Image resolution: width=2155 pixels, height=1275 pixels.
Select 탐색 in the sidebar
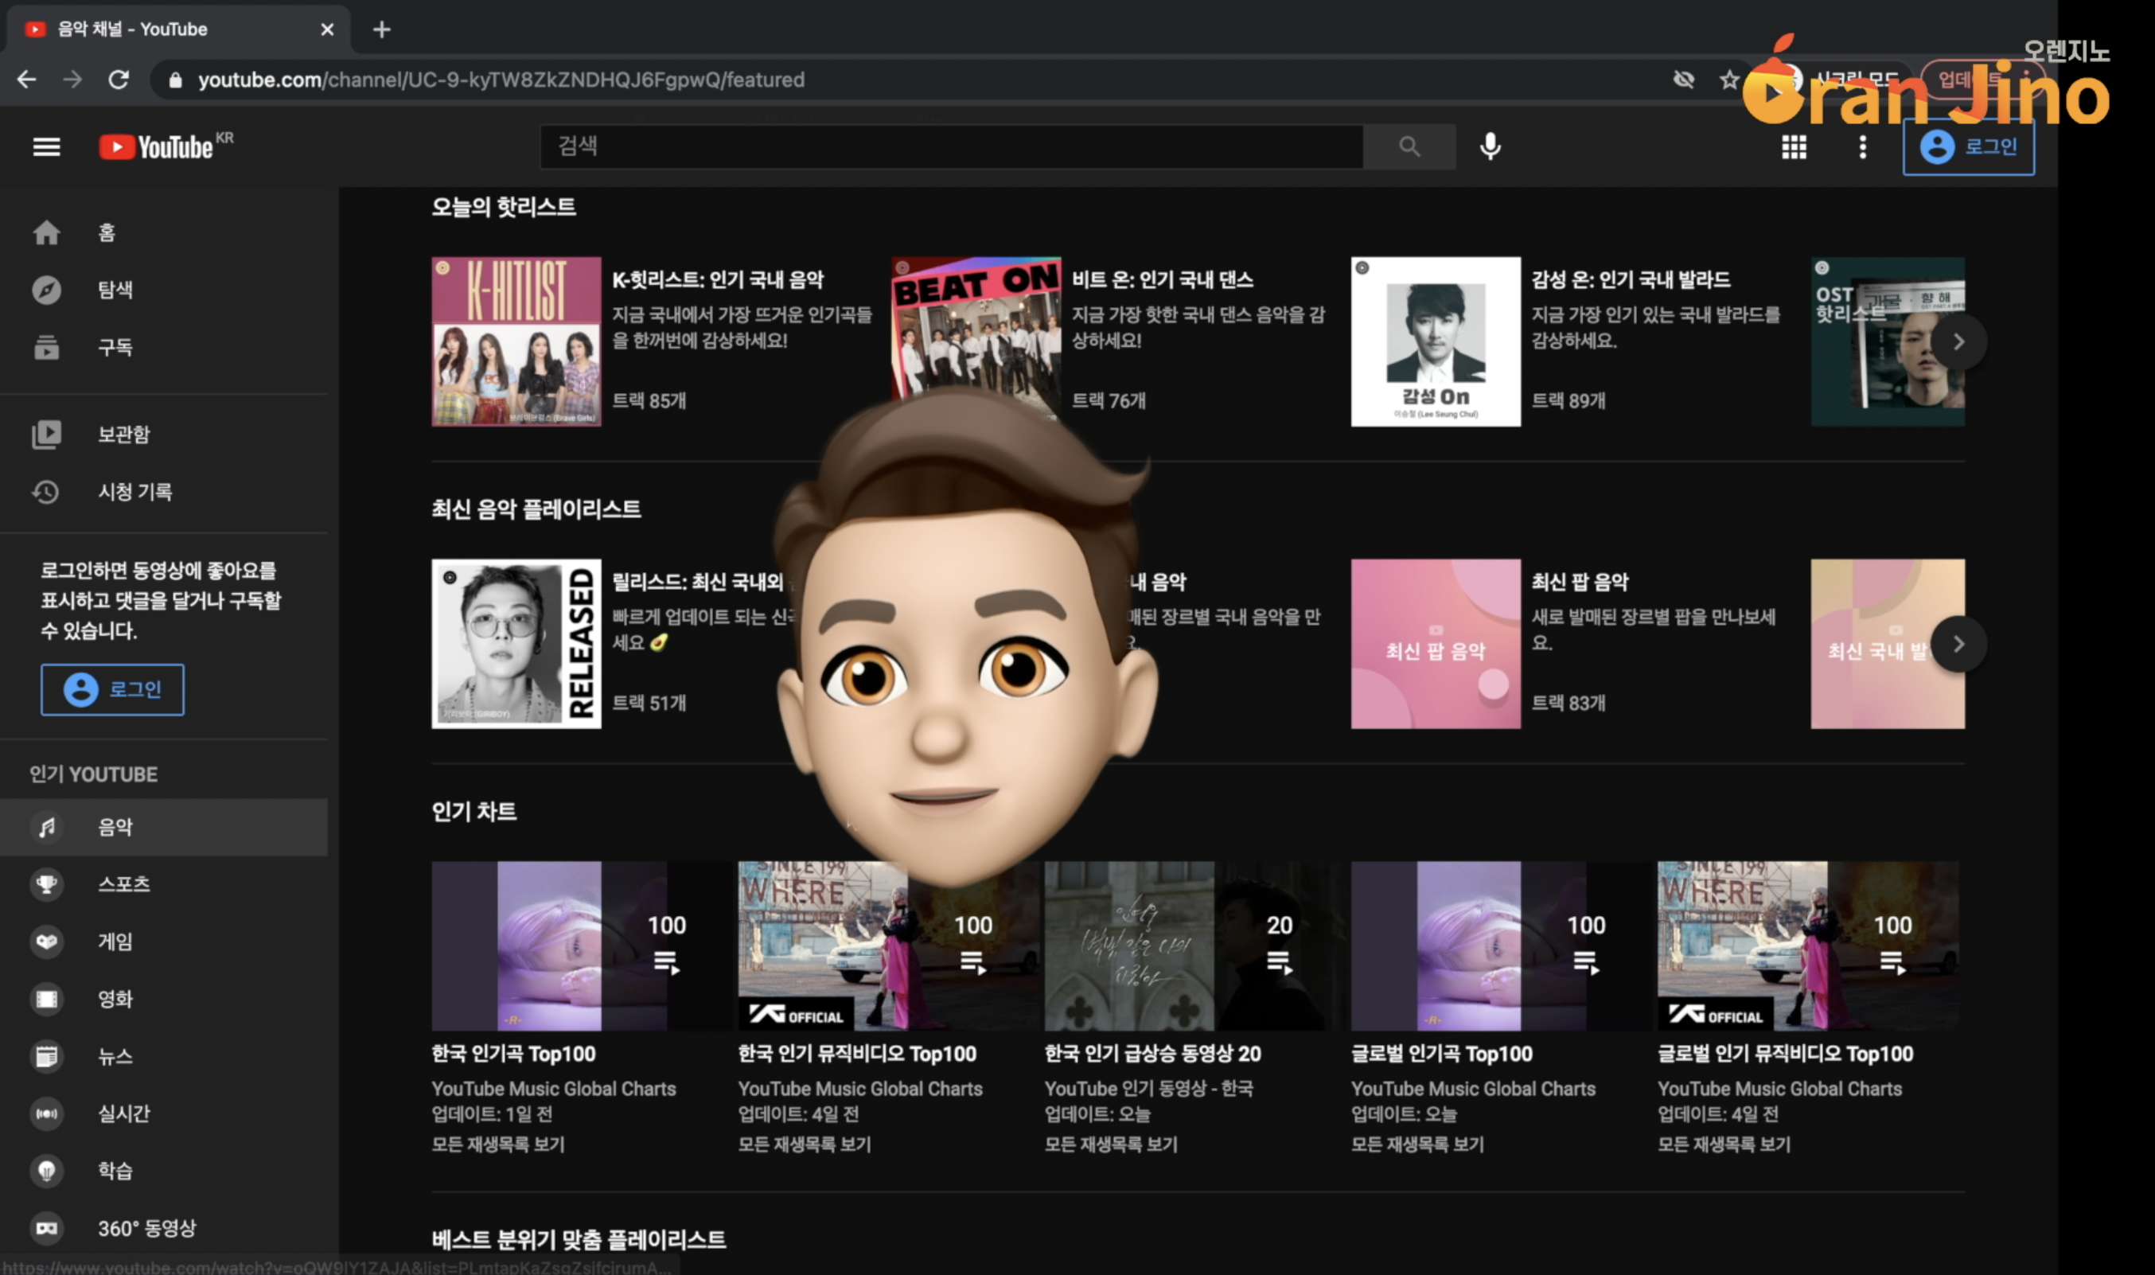(115, 290)
